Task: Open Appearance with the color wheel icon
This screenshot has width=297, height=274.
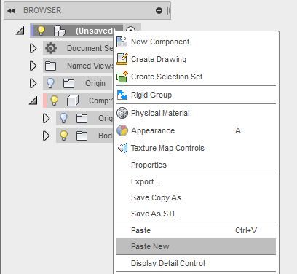Action: pyautogui.click(x=122, y=130)
